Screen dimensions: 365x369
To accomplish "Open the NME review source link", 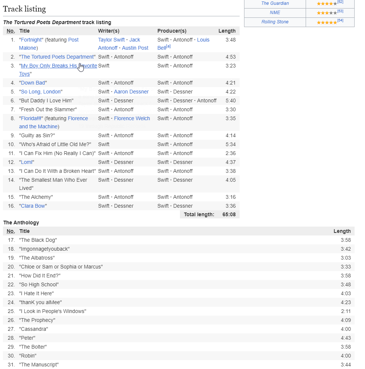I will (275, 13).
